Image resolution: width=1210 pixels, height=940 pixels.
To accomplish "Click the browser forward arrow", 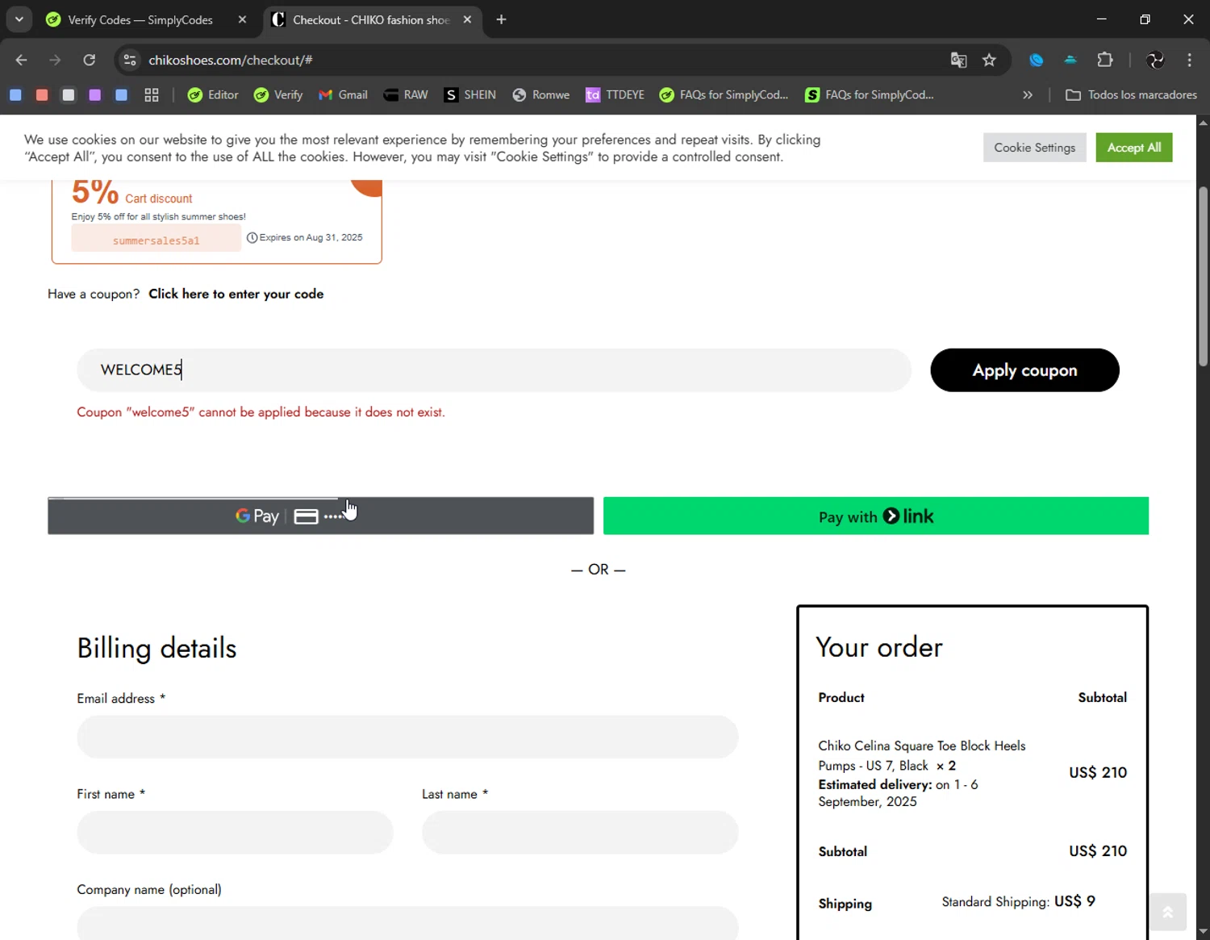I will tap(55, 60).
